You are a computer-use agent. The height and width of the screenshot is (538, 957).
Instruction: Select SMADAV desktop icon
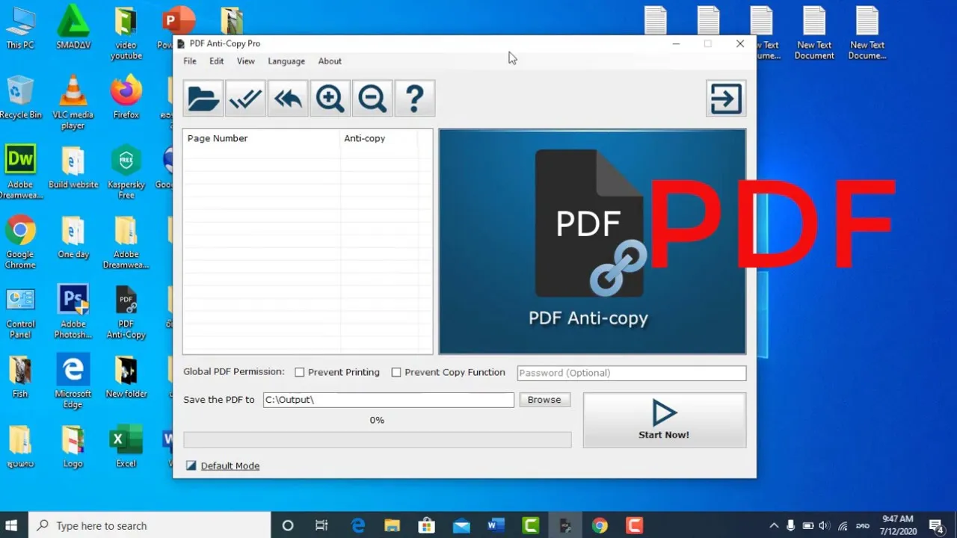point(73,28)
